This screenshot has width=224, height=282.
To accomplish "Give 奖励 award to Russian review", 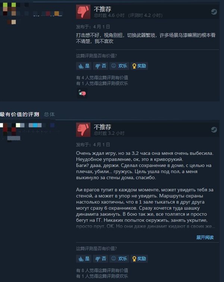I will pyautogui.click(x=139, y=259).
